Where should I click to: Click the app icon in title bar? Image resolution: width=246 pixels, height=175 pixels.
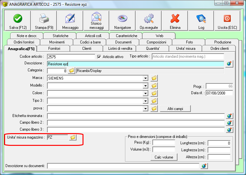5,4
